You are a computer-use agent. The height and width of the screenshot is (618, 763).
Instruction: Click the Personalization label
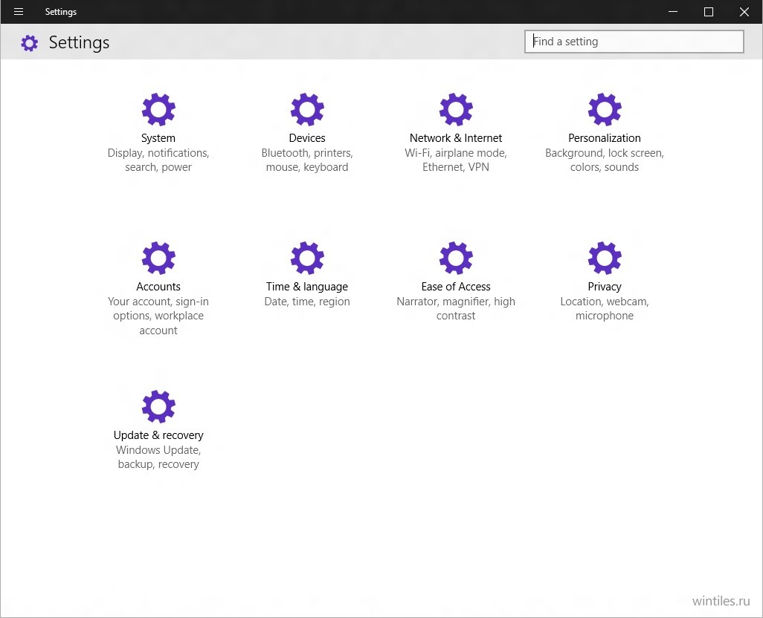pyautogui.click(x=605, y=138)
